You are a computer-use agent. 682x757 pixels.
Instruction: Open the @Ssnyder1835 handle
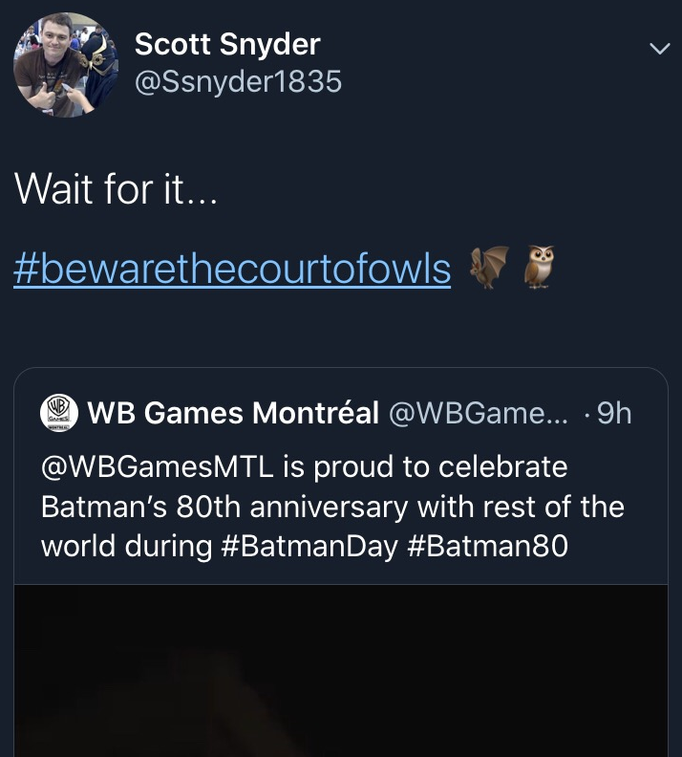238,82
